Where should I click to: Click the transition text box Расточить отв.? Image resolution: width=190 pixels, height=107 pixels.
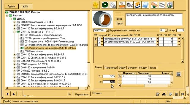click(x=154, y=19)
